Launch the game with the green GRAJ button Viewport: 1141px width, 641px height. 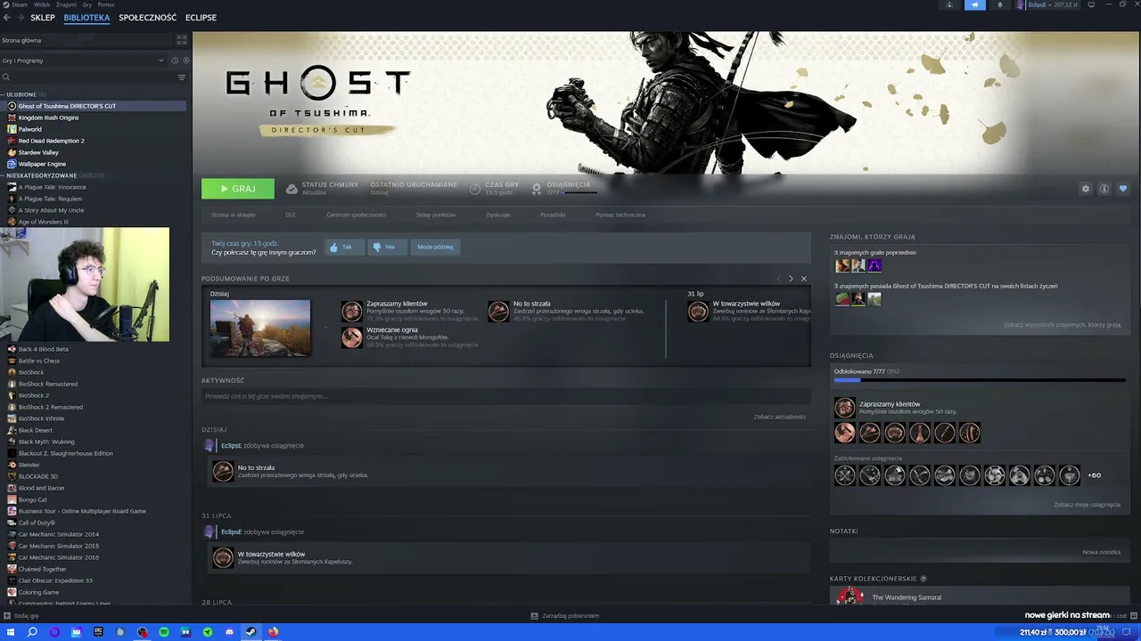point(238,189)
